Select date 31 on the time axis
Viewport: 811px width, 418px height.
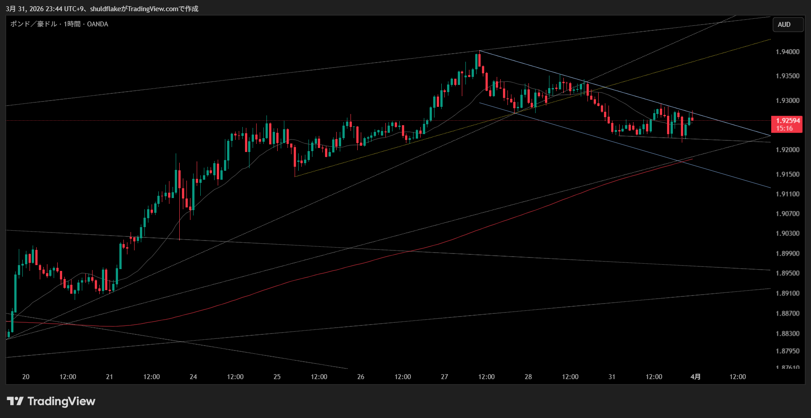[612, 377]
